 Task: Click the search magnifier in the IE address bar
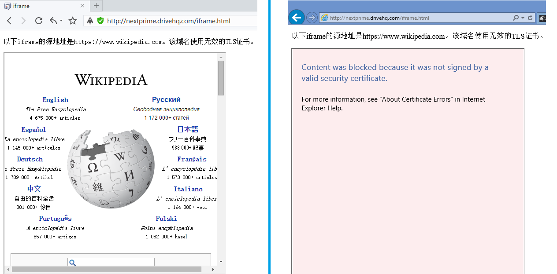click(516, 18)
